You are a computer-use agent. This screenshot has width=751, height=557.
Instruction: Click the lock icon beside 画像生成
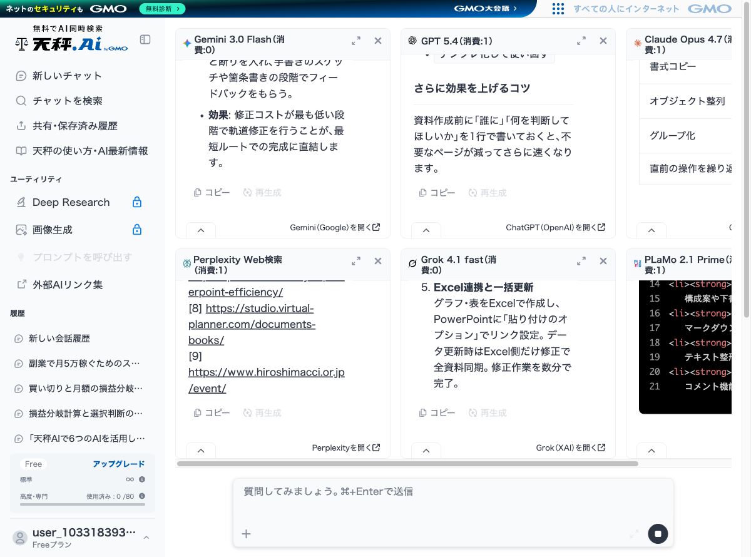(137, 230)
